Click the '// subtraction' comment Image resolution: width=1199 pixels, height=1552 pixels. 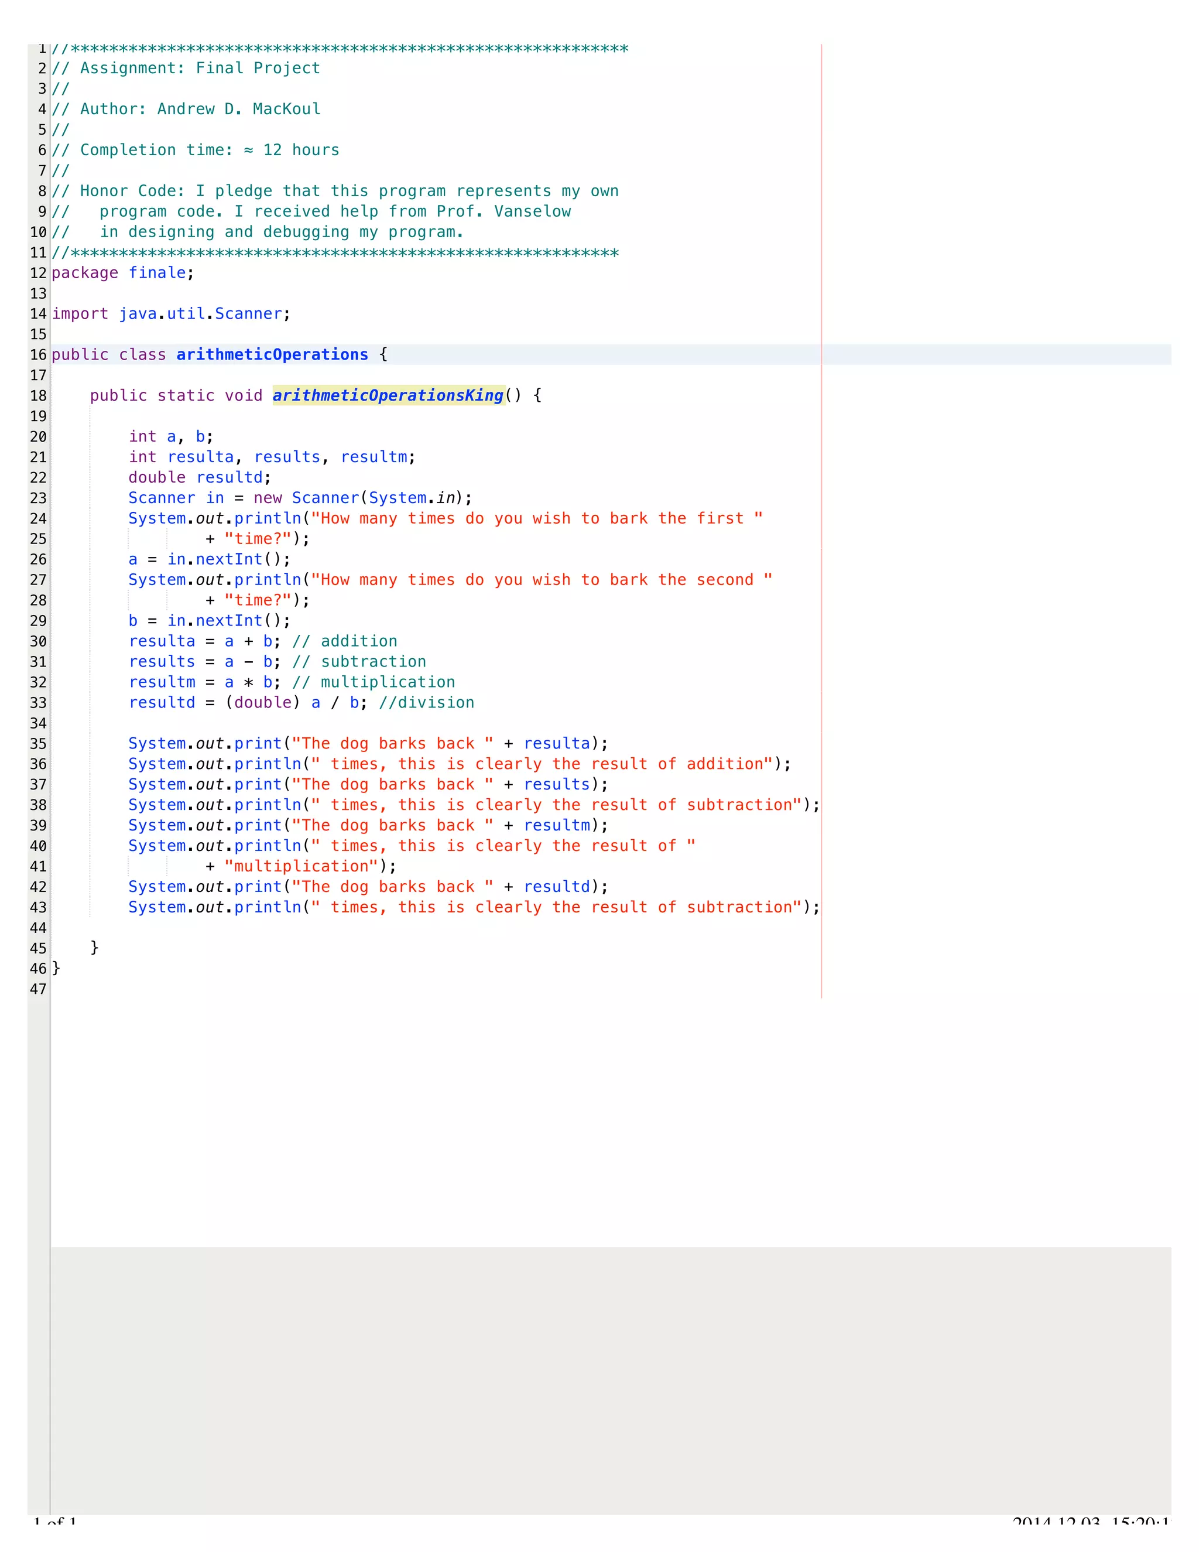[359, 662]
